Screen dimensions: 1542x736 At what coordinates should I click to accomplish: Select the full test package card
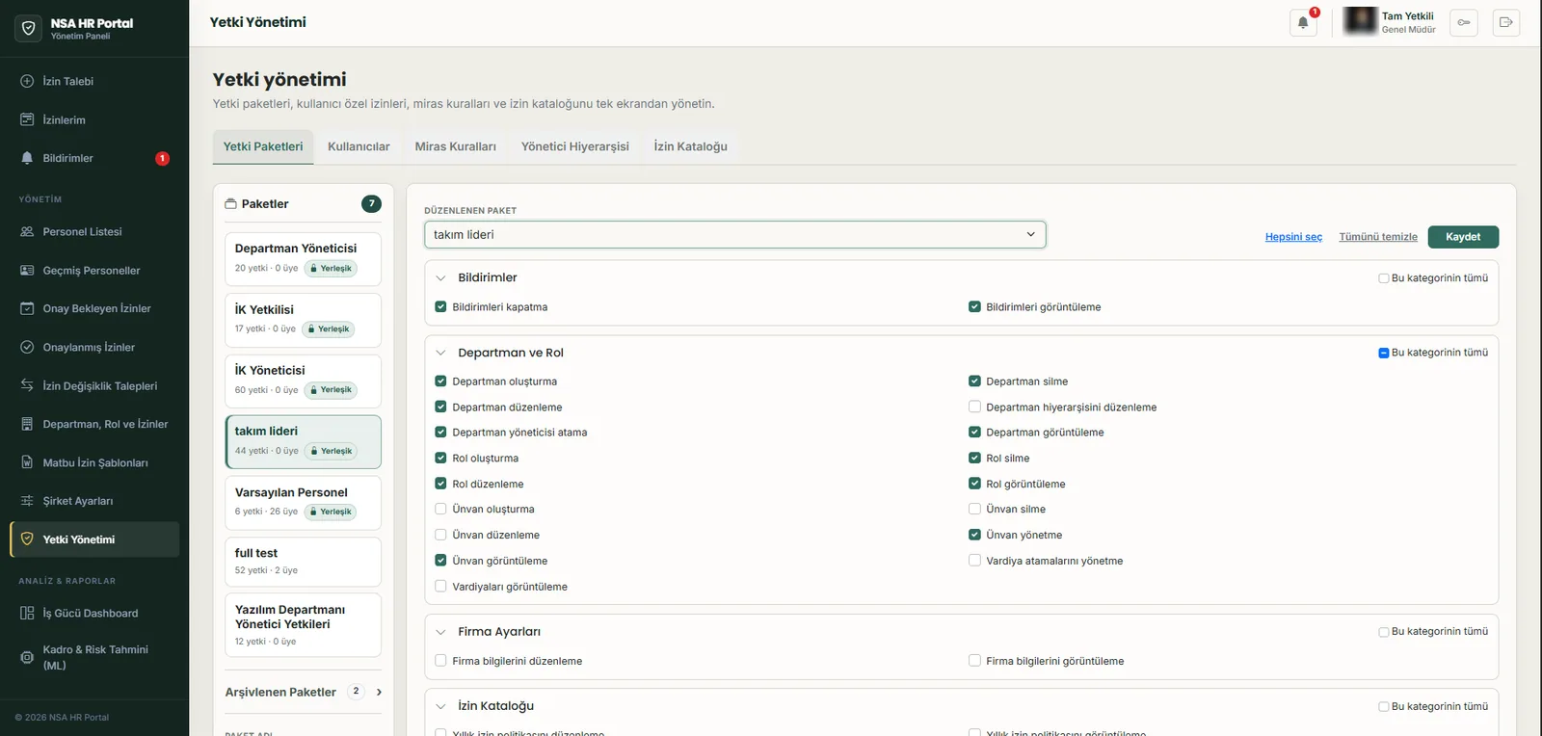(303, 562)
